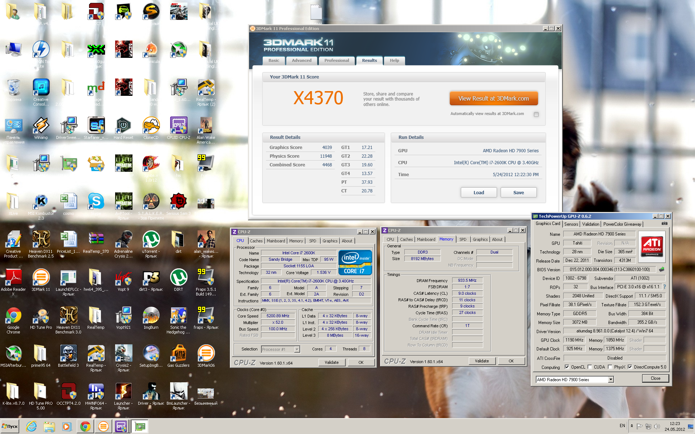Click the GPU-Z BIOS save chip icon
This screenshot has width=695, height=434.
[x=662, y=269]
